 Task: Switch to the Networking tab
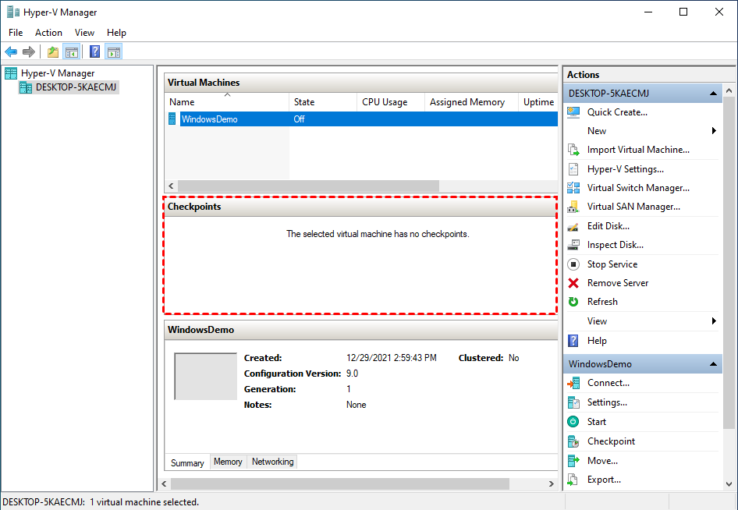click(272, 462)
